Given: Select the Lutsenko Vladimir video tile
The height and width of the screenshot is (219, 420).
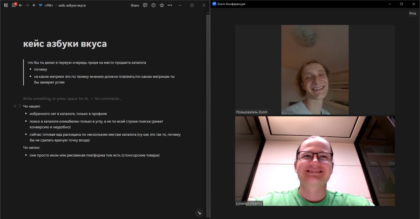Looking at the screenshot, I should coord(315,161).
